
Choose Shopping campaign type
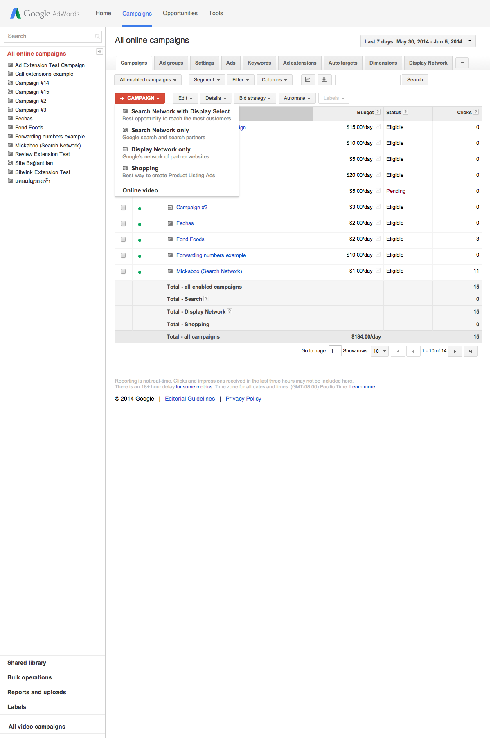point(177,172)
